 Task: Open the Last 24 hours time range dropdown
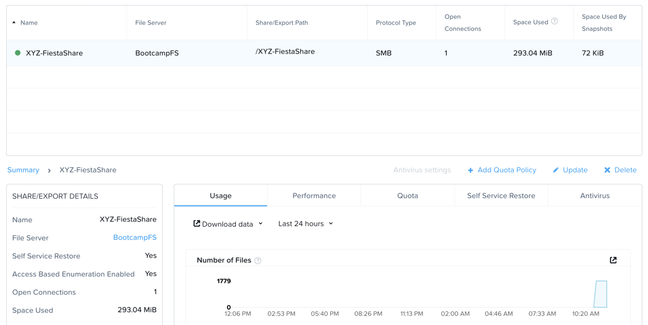click(306, 224)
